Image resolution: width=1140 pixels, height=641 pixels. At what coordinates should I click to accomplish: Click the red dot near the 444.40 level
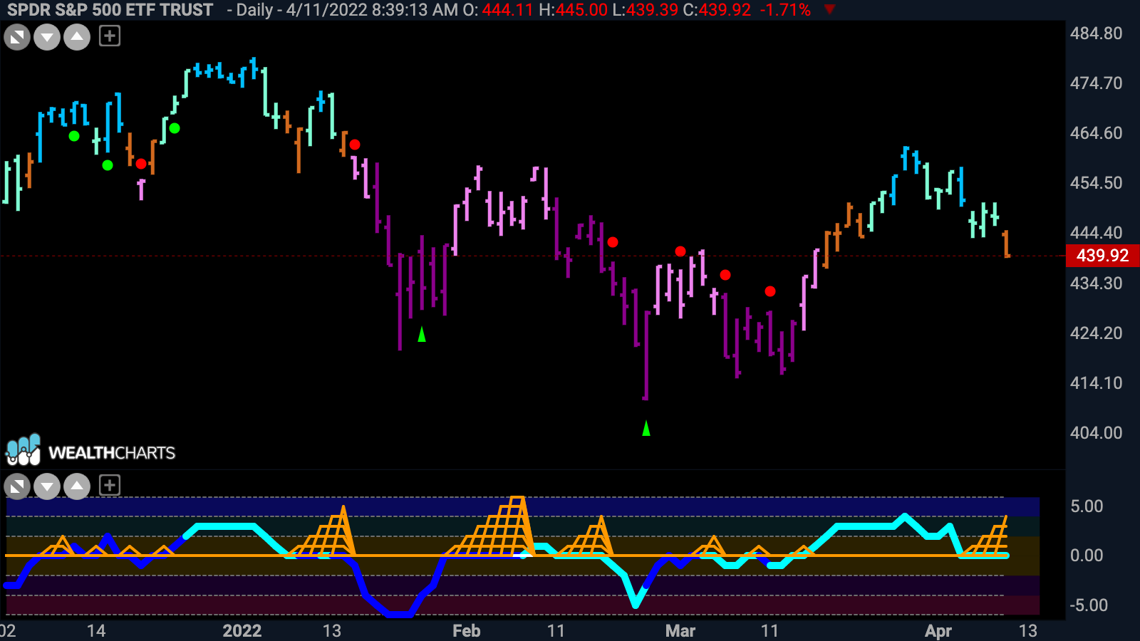pyautogui.click(x=613, y=242)
